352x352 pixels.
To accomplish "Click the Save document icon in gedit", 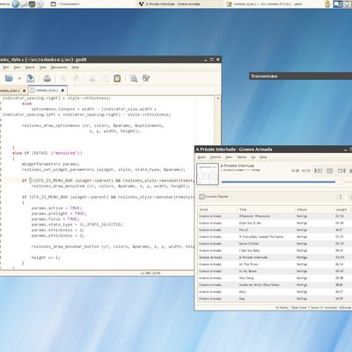I will [x=31, y=78].
